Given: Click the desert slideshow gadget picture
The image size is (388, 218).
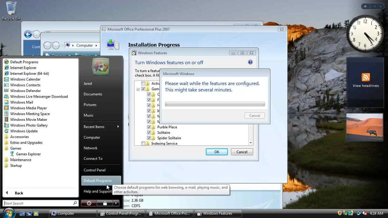Looking at the screenshot, I should click(365, 127).
